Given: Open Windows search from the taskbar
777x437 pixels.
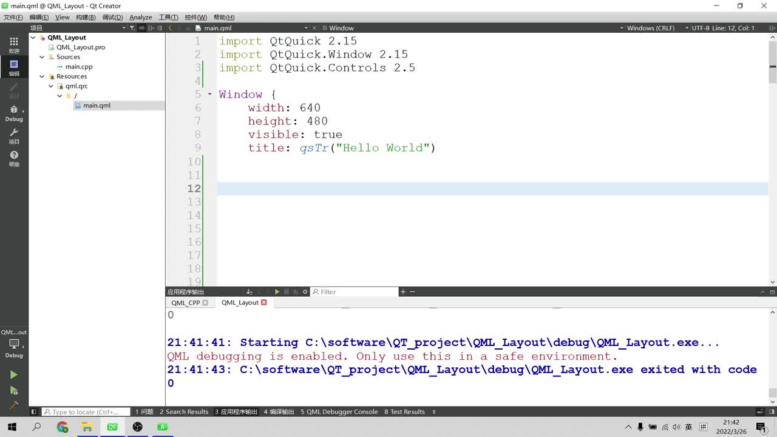Looking at the screenshot, I should click(36, 427).
